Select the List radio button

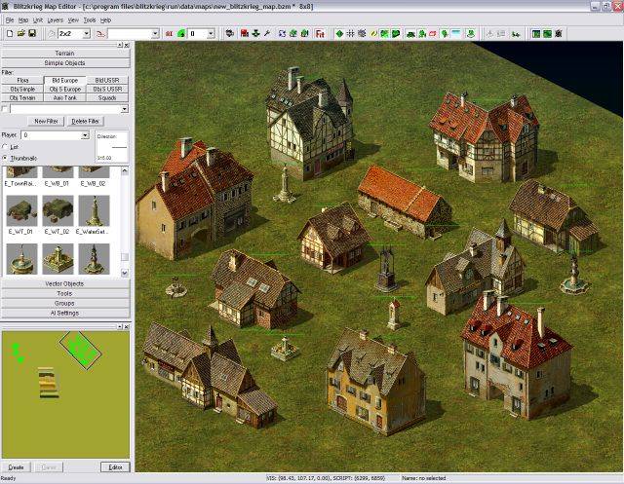[6, 146]
